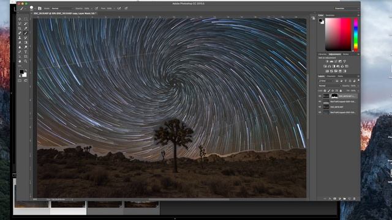Switch to the Libraries tab
The width and height of the screenshot is (392, 220).
point(323,54)
